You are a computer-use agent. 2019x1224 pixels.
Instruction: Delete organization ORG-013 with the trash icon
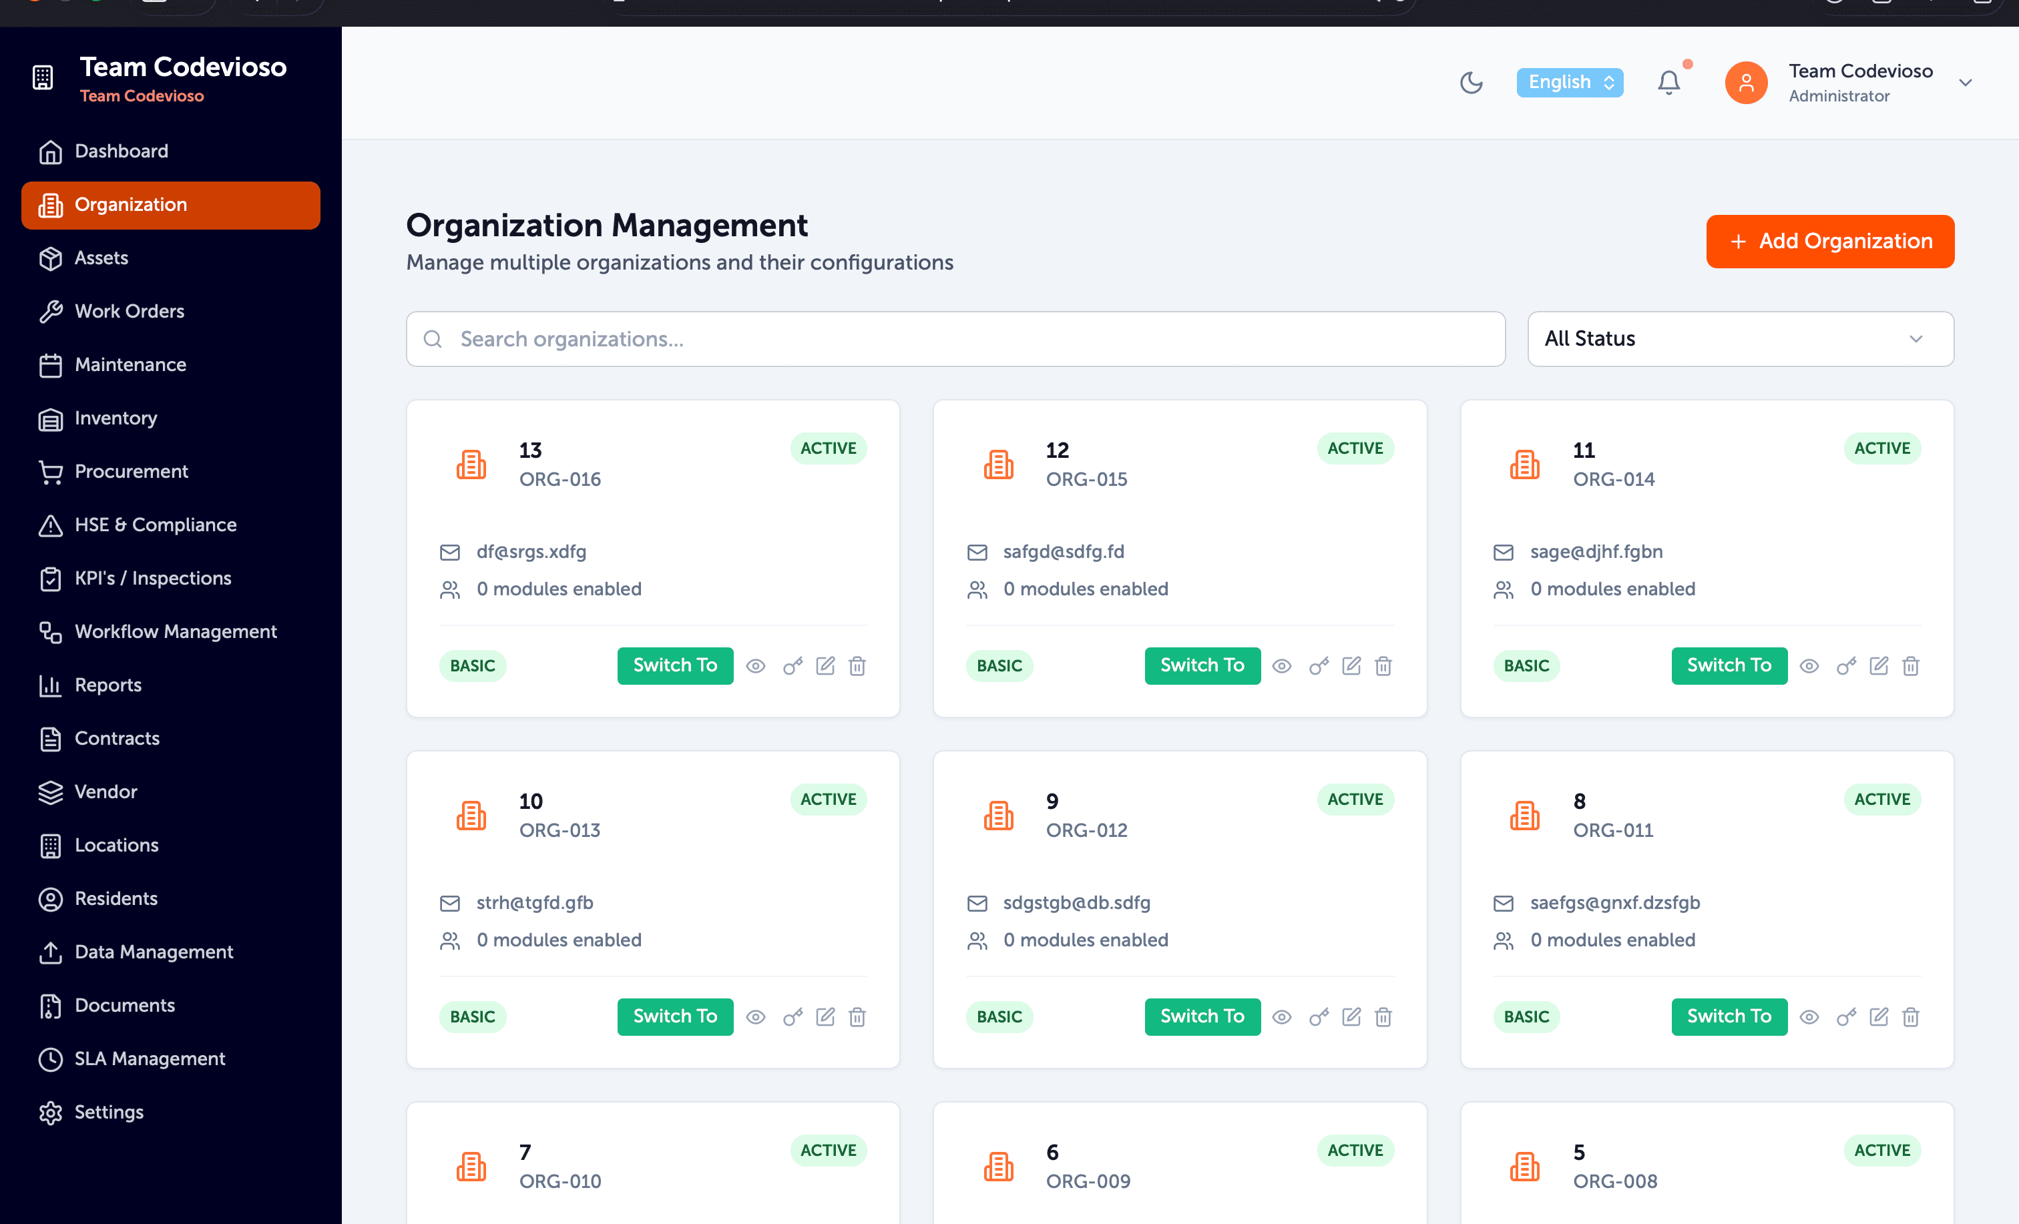pos(857,1016)
